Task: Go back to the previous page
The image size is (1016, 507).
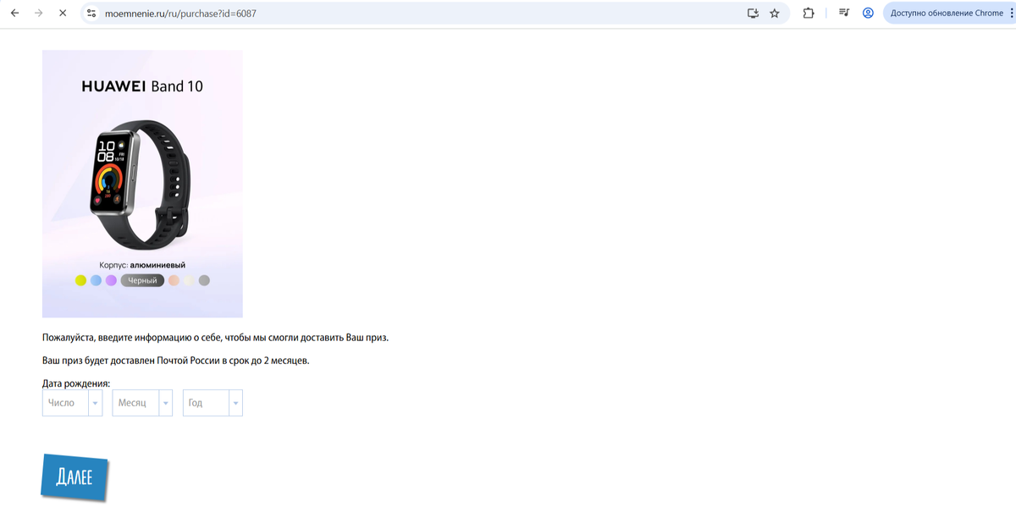Action: (14, 14)
